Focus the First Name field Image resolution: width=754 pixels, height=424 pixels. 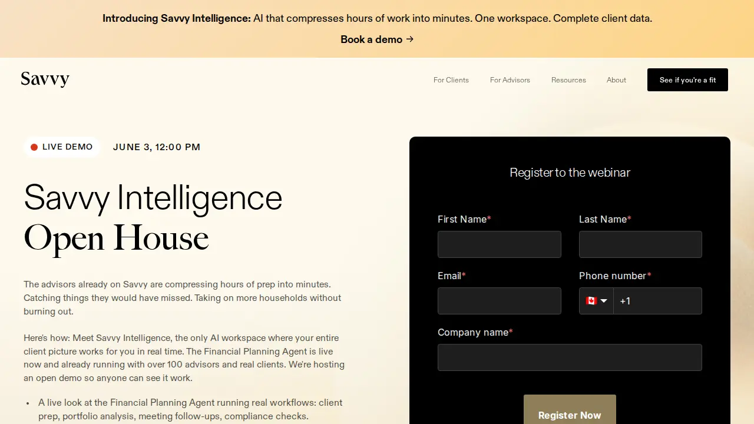[500, 244]
